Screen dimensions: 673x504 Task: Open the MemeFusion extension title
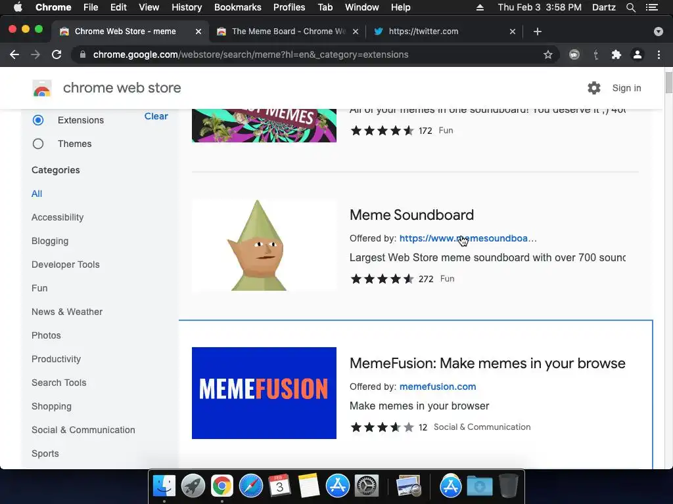[487, 363]
